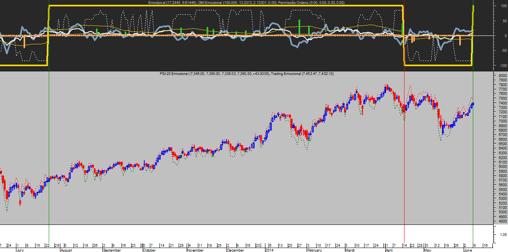Click the '2014' year label on time axis
The width and height of the screenshot is (508, 252).
tap(269, 250)
